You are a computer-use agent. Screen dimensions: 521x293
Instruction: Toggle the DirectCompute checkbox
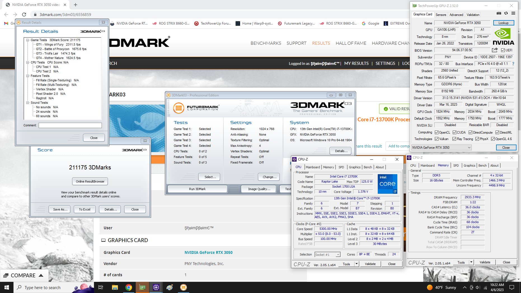[471, 132]
